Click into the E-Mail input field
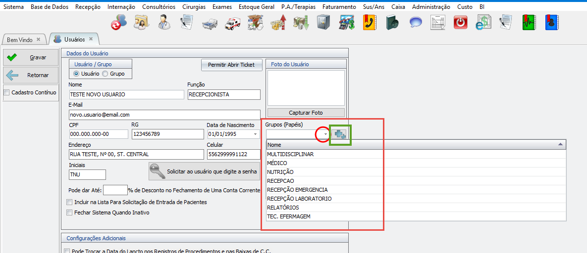 164,115
